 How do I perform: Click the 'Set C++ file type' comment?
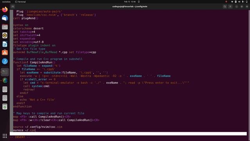click(x=29, y=49)
